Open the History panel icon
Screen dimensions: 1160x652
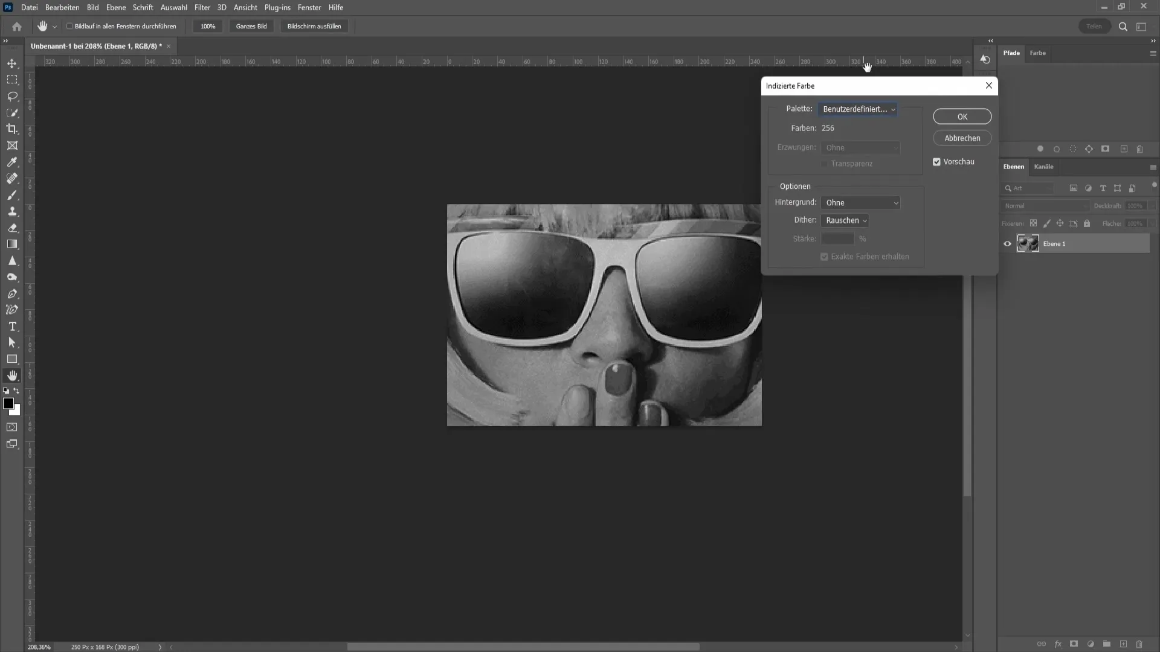point(985,59)
